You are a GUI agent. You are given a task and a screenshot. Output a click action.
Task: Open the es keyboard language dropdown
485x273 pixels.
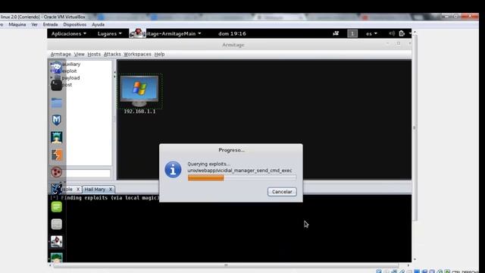[371, 33]
